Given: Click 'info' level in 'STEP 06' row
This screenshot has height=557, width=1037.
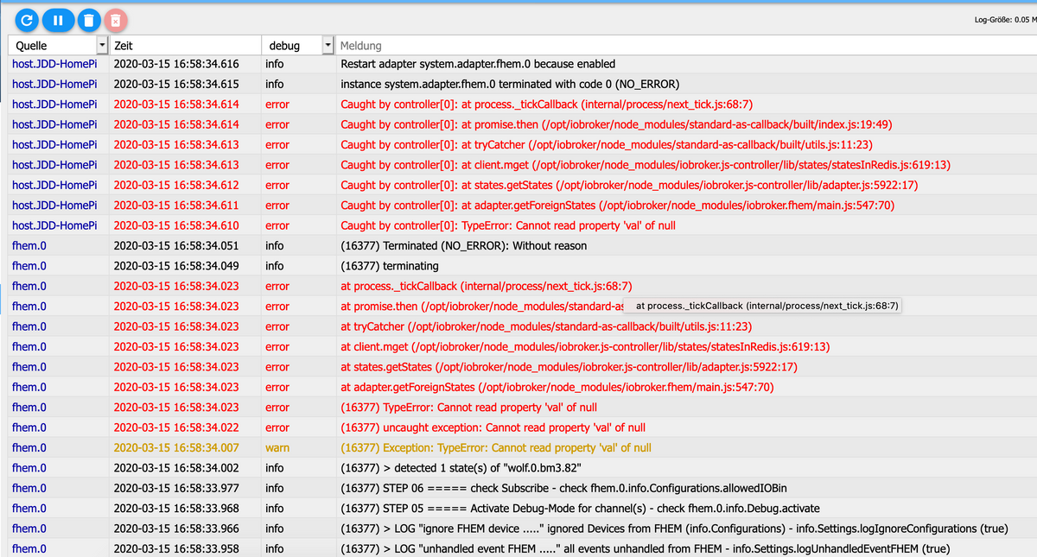Looking at the screenshot, I should tap(274, 488).
